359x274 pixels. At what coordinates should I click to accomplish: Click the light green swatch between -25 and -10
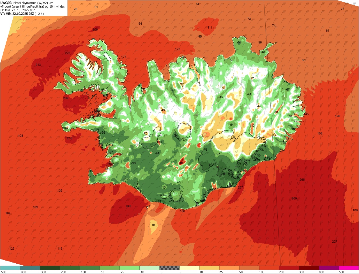[x=129, y=268]
